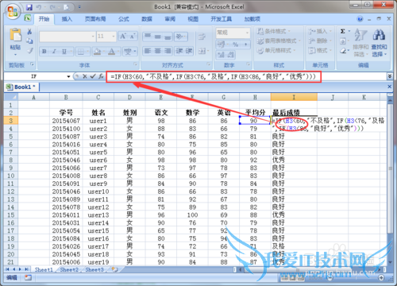The height and width of the screenshot is (286, 397).
Task: Click the AutoSum sigma icon
Action: pos(343,31)
